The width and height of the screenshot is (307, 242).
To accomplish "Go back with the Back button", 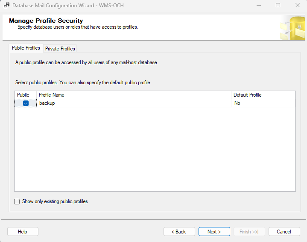I will coord(179,232).
